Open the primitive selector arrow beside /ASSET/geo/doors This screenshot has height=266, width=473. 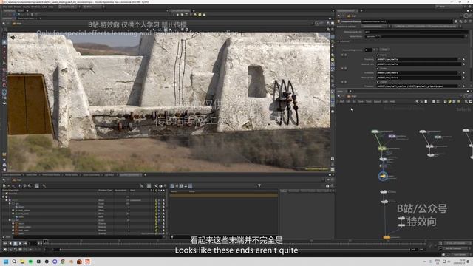(464, 73)
